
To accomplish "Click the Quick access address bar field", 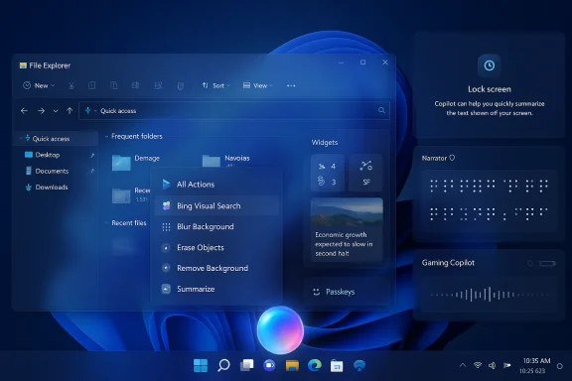I will (234, 110).
